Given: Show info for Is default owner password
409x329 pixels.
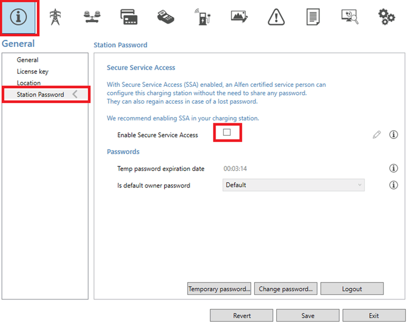Looking at the screenshot, I should 393,185.
